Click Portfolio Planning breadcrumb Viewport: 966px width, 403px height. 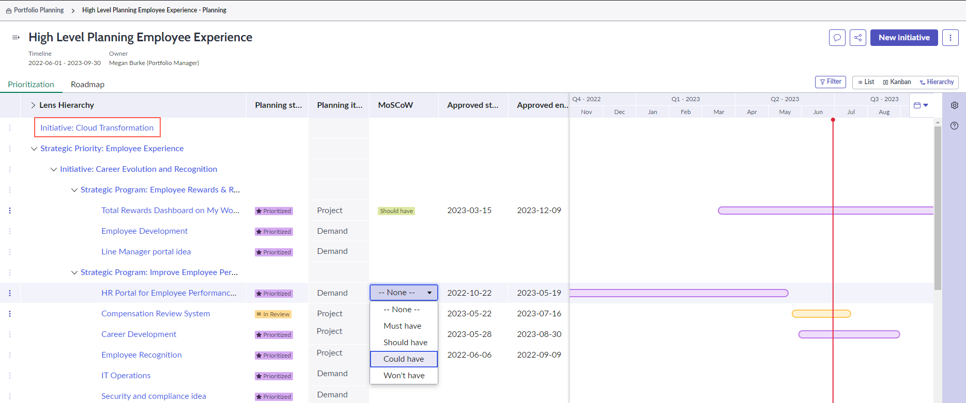coord(39,10)
